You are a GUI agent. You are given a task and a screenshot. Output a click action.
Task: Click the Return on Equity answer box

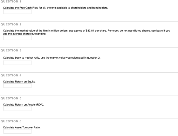click(x=17, y=86)
